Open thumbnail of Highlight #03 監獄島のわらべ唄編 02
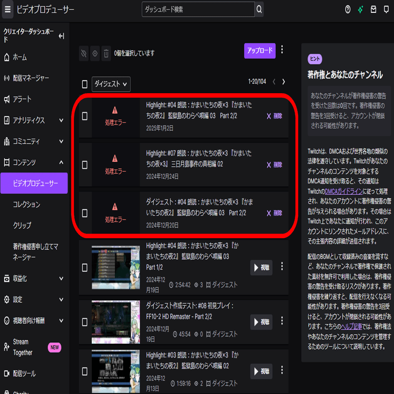394x394 pixels. tap(115, 371)
